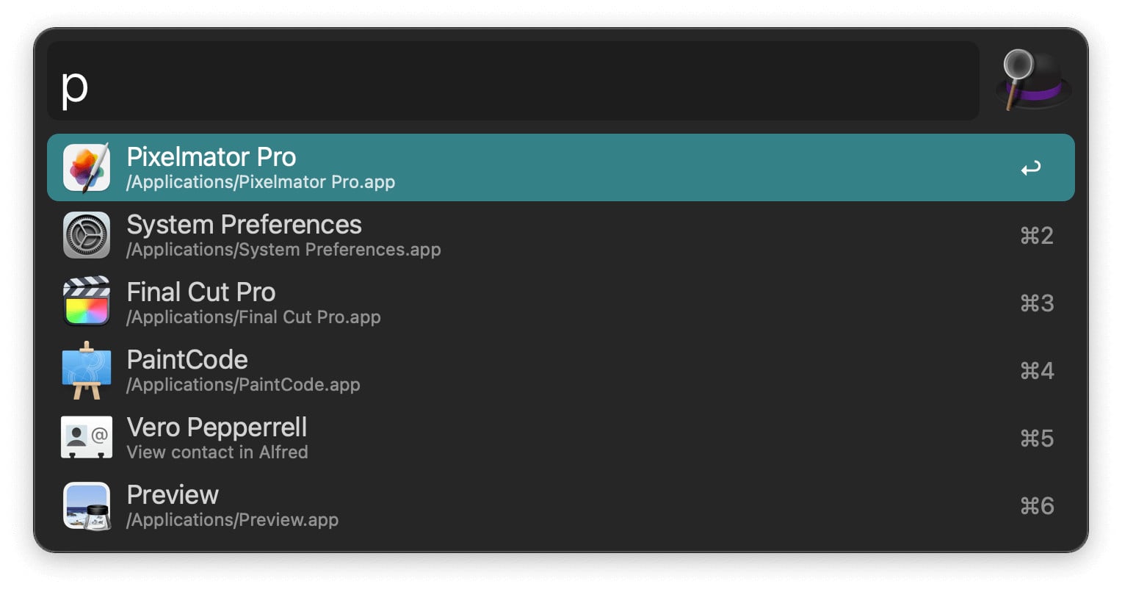1122x592 pixels.
Task: Click the return arrow on Pixelmator Pro
Action: (1030, 168)
